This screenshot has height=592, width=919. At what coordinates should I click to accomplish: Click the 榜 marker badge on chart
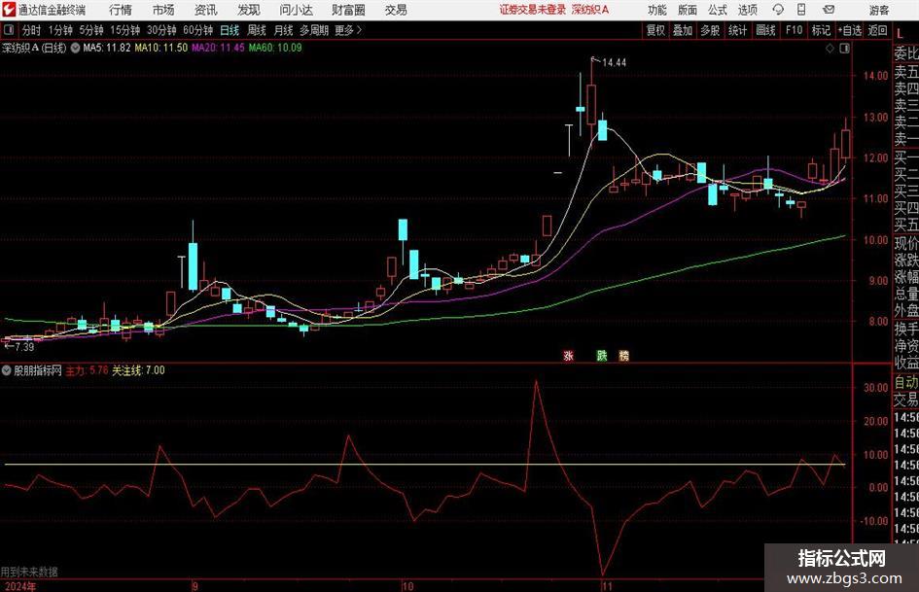pos(623,355)
